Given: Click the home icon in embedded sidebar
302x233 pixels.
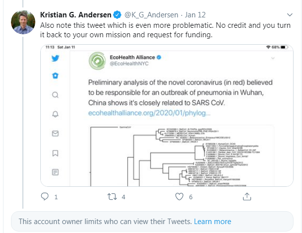Looking at the screenshot, I should [x=56, y=76].
